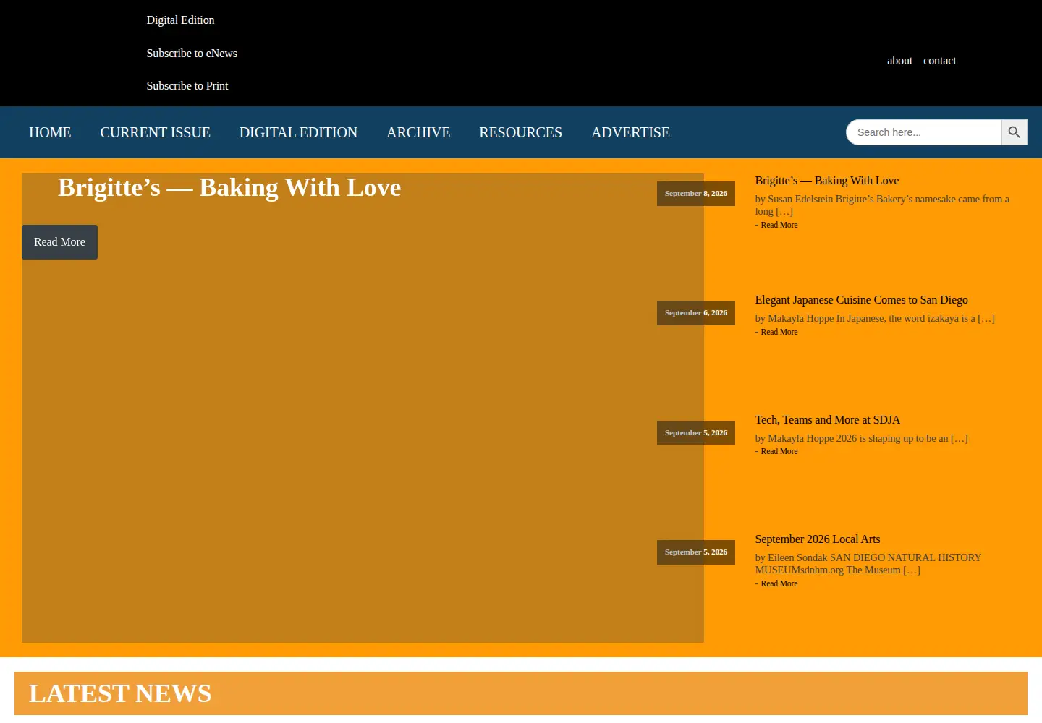Image resolution: width=1042 pixels, height=723 pixels.
Task: Click Read More under Elegant Japanese Cuisine
Action: click(779, 333)
